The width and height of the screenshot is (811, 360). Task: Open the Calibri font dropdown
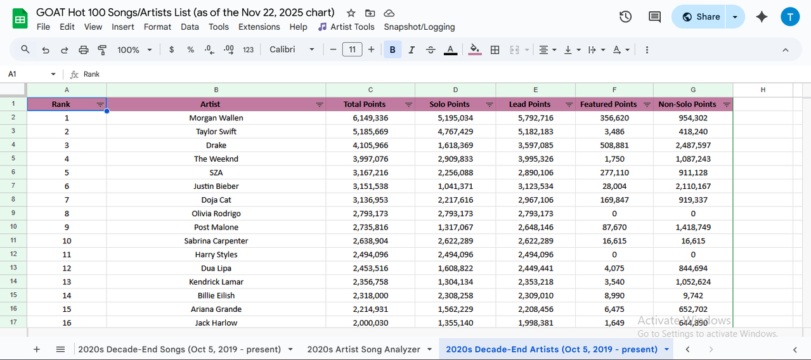(x=292, y=49)
